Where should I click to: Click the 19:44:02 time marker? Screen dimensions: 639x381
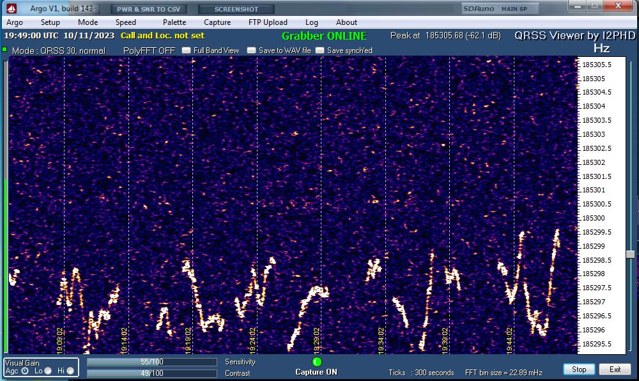click(x=509, y=341)
